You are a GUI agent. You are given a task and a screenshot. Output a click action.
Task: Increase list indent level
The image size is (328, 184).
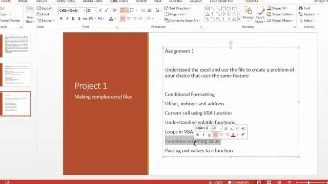pos(149,10)
